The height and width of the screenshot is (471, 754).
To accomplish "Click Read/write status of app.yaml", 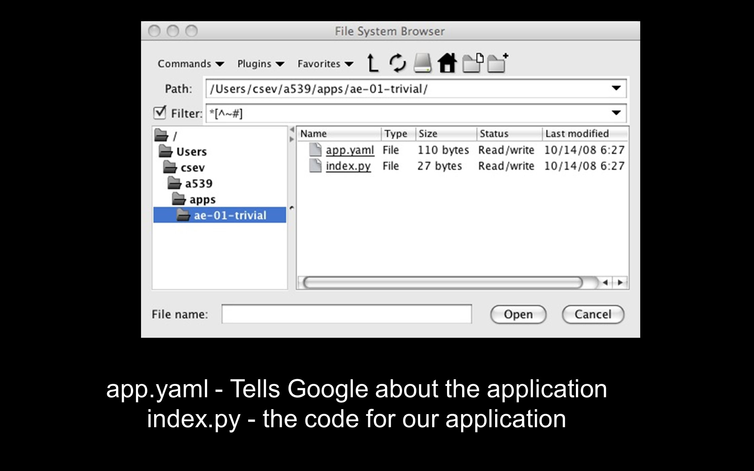I will tap(506, 150).
